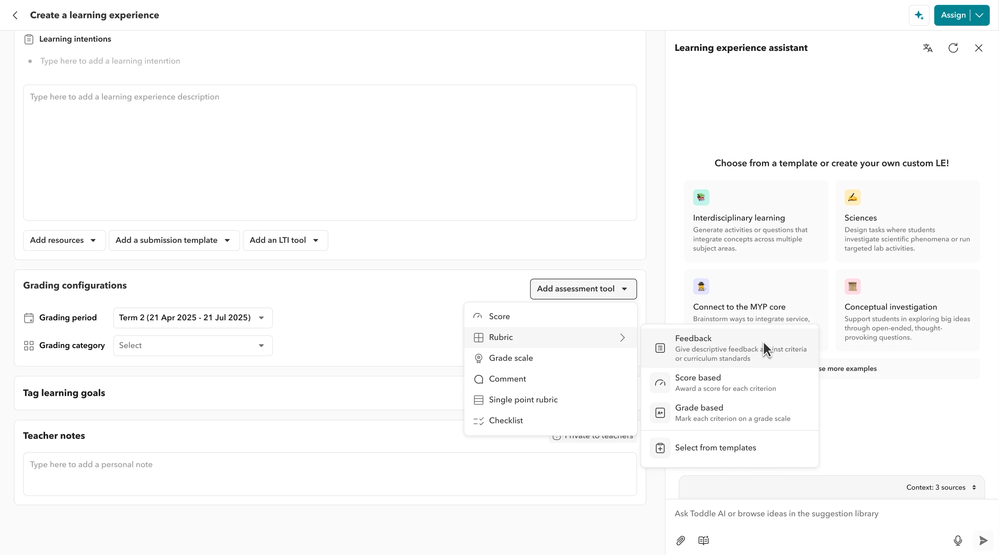Click the Interdisciplinary learning books icon
Screen dimensions: 999x555
point(701,197)
